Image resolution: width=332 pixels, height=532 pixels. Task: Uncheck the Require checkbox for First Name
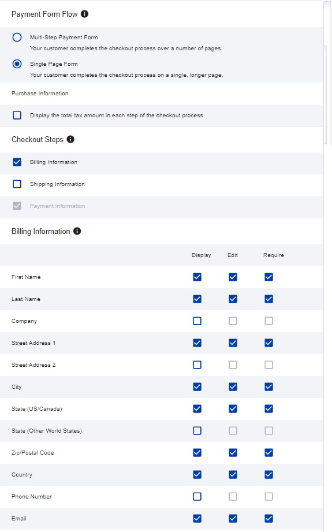(x=268, y=277)
